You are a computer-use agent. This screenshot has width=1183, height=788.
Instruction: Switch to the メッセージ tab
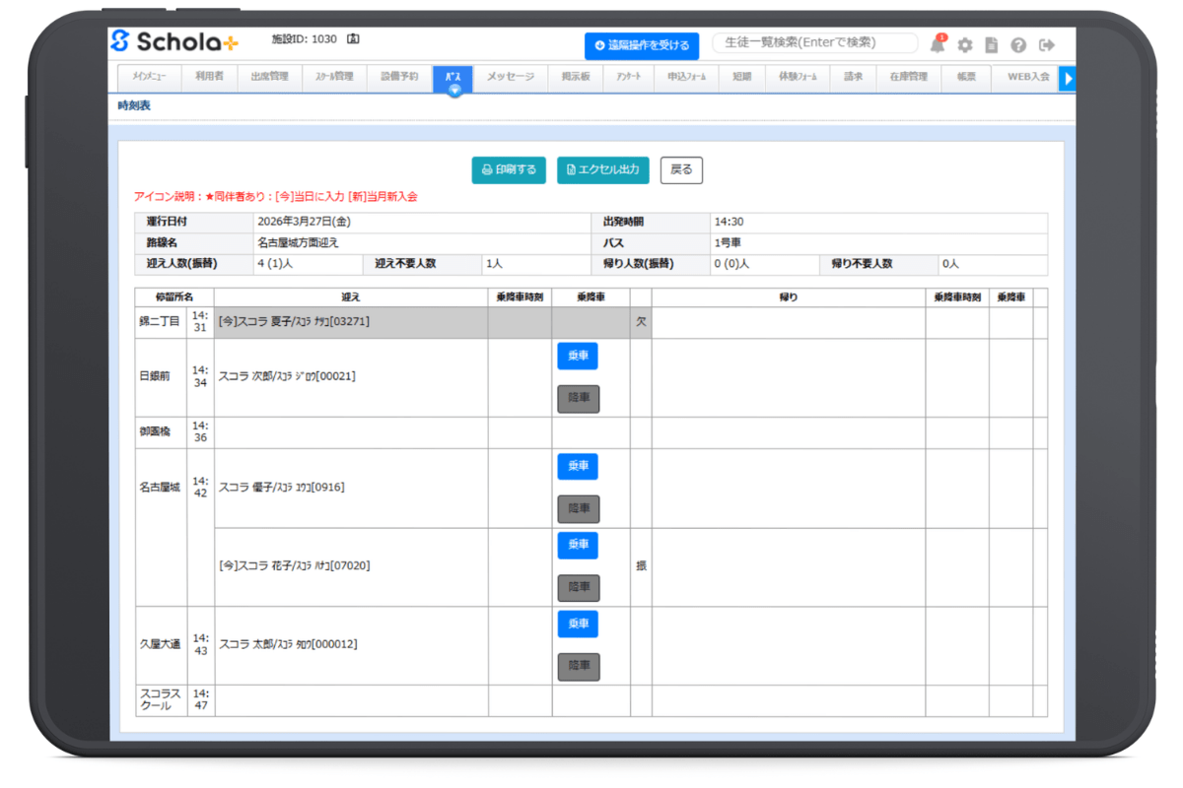(x=511, y=78)
